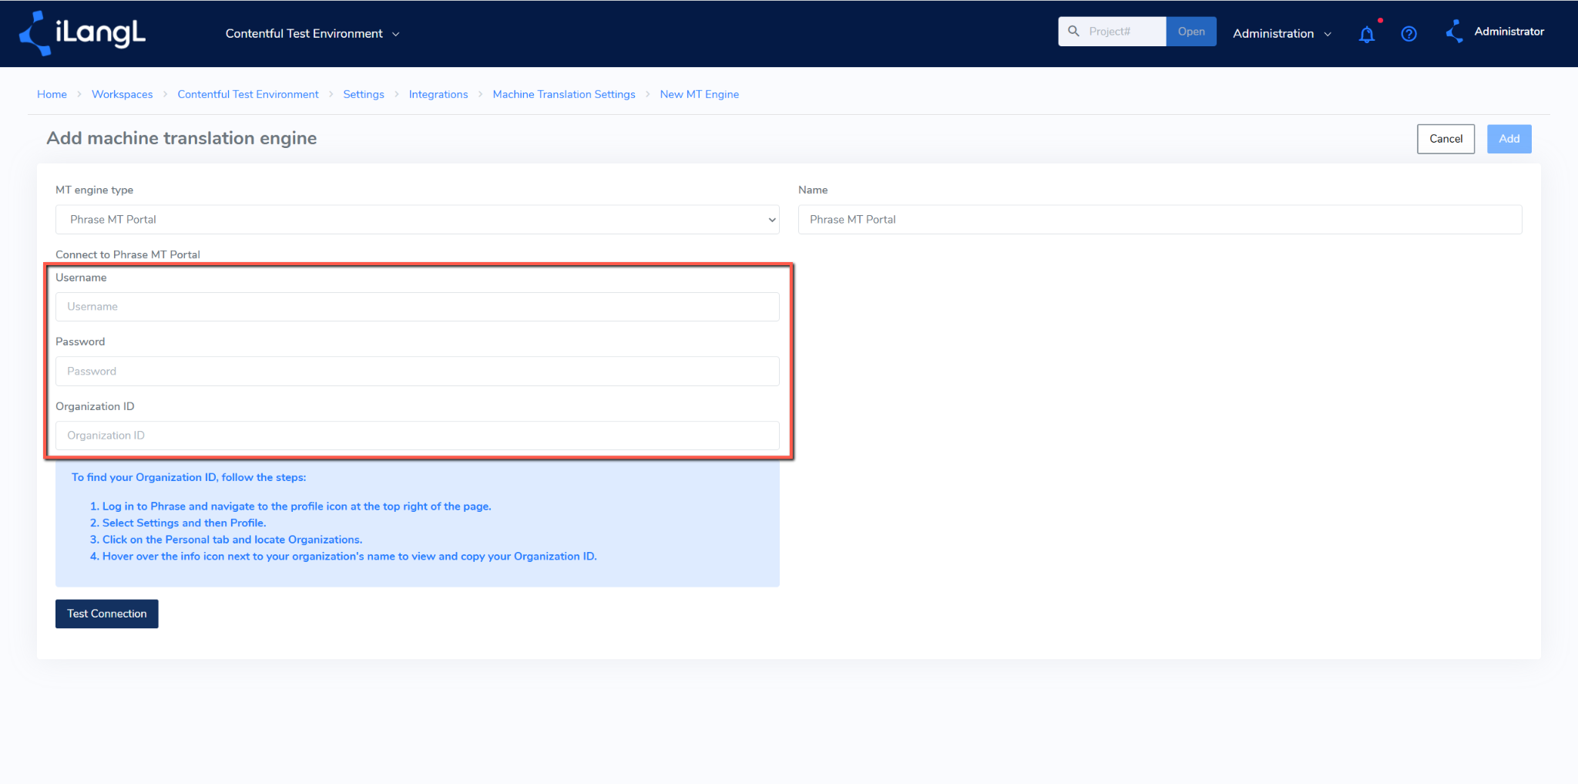Image resolution: width=1578 pixels, height=784 pixels.
Task: Click step 'Click on the Personal tab'
Action: pyautogui.click(x=232, y=540)
